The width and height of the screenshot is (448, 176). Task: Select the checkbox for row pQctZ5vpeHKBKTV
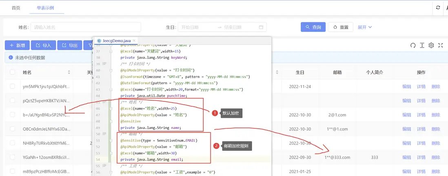point(13,100)
